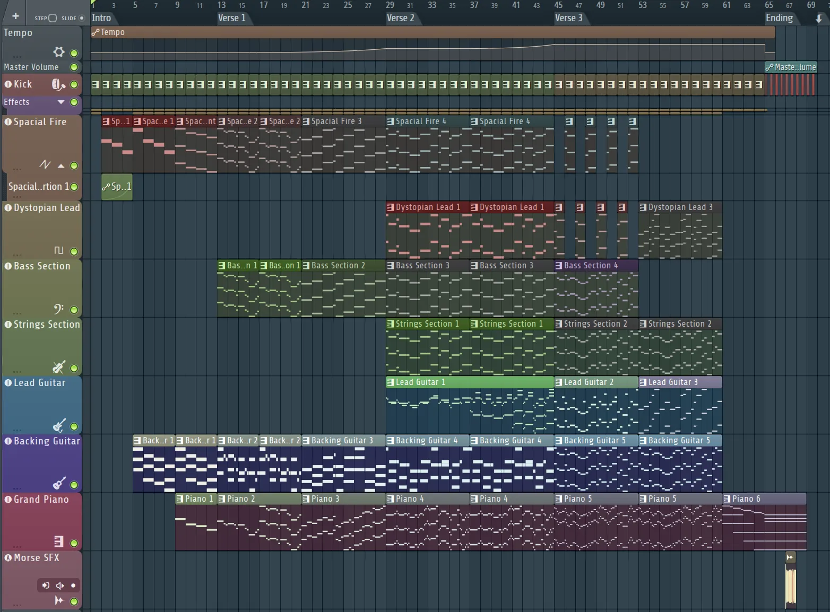Screen dimensions: 830x612
Task: Click the keyboard icon on Grand Piano track
Action: 59,541
